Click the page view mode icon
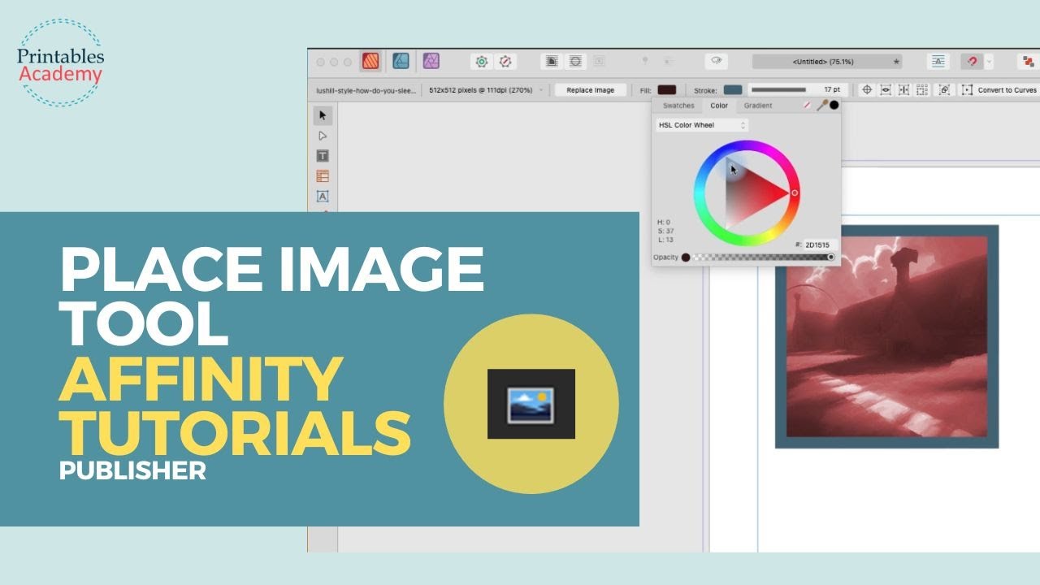Viewport: 1040px width, 585px height. (552, 61)
